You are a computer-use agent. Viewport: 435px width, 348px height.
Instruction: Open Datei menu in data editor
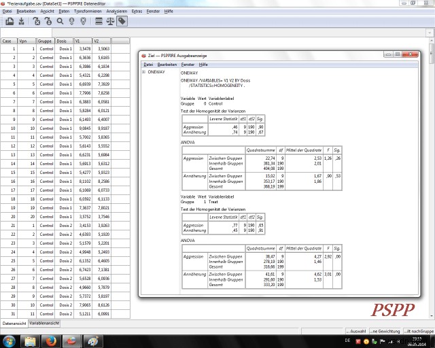pyautogui.click(x=7, y=11)
